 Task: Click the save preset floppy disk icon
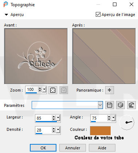point(110,105)
